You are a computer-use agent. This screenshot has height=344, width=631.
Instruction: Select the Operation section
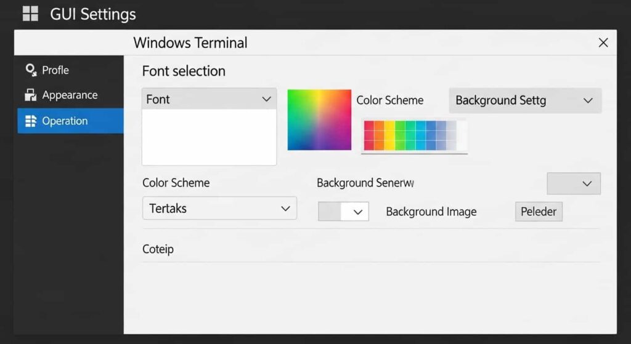pyautogui.click(x=70, y=121)
